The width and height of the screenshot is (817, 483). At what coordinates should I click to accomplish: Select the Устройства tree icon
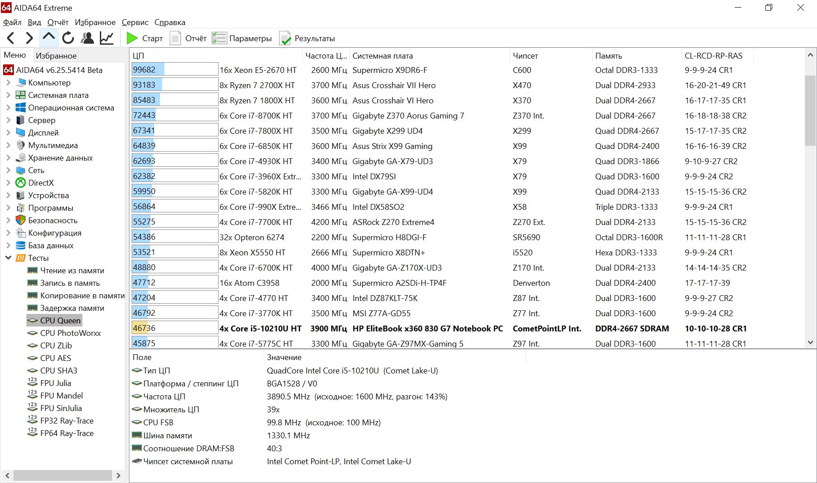pyautogui.click(x=21, y=195)
